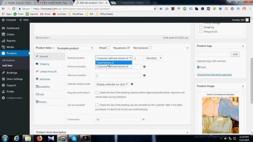Viewport: 253px width, 142px height.
Task: Click product tags input field
Action: pyautogui.click(x=213, y=54)
